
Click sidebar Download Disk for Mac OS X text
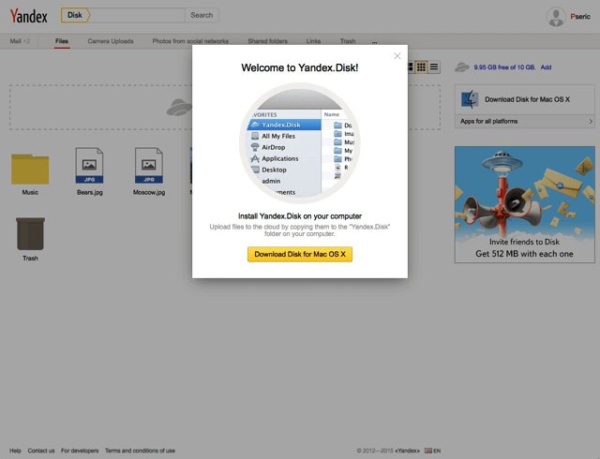[x=527, y=99]
